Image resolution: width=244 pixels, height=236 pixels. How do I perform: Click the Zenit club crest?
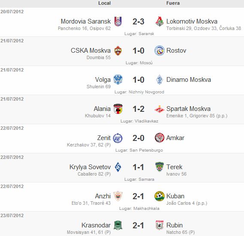click(x=117, y=138)
